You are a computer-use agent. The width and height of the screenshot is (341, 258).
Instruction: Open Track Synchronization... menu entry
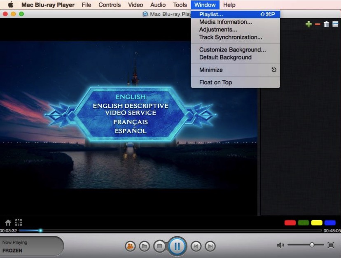point(235,37)
